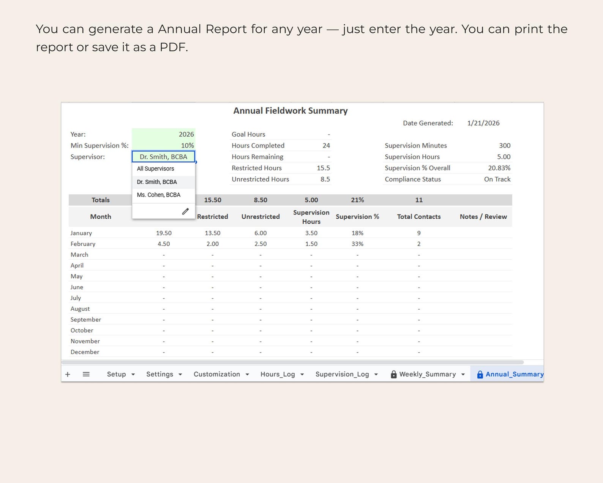Image resolution: width=603 pixels, height=483 pixels.
Task: Click the edit pencil icon in the dropdown
Action: click(x=185, y=211)
